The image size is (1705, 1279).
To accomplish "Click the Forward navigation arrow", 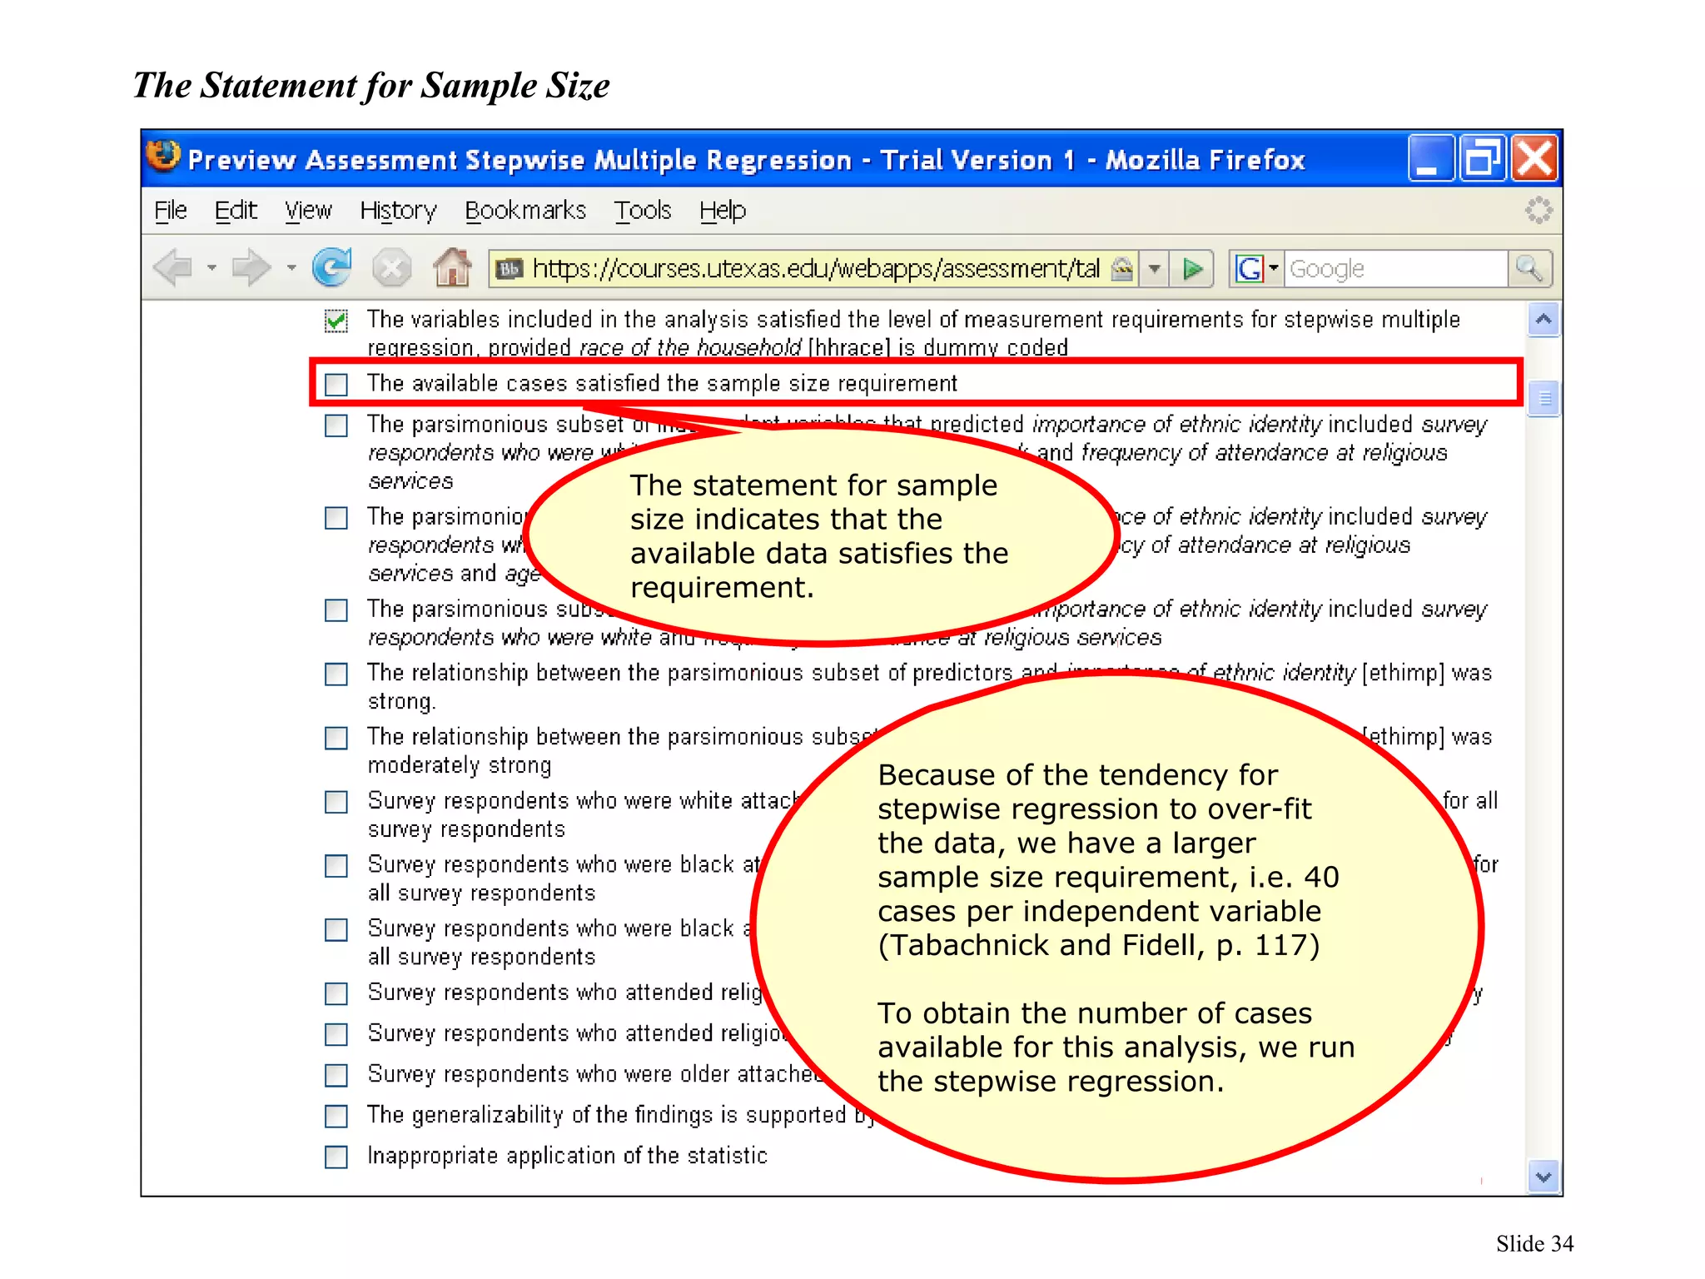I will pyautogui.click(x=251, y=268).
